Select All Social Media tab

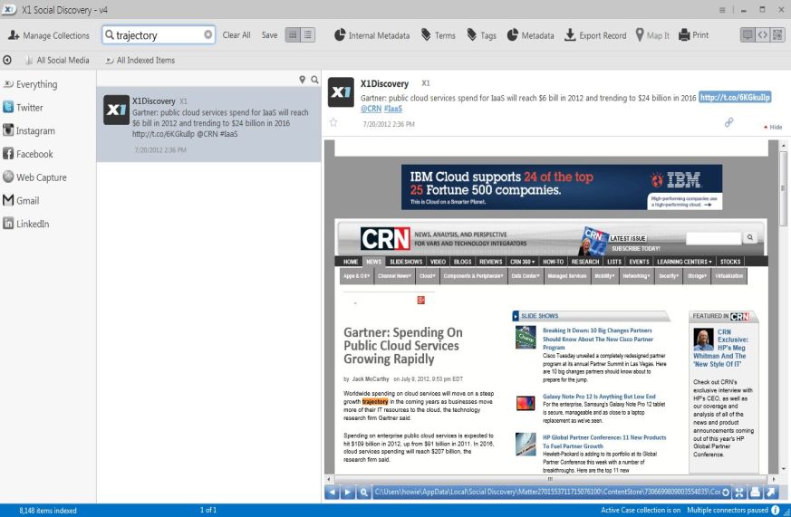57,60
